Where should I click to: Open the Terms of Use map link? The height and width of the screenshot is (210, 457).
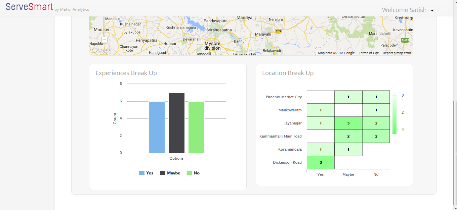tap(369, 53)
